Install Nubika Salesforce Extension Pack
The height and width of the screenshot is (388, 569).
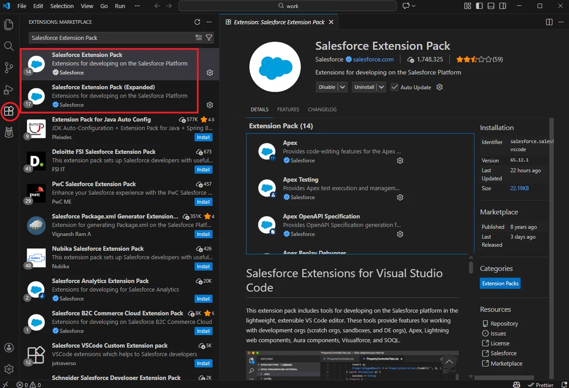(x=203, y=266)
